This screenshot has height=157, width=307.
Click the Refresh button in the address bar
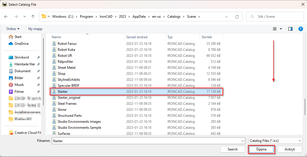[237, 17]
